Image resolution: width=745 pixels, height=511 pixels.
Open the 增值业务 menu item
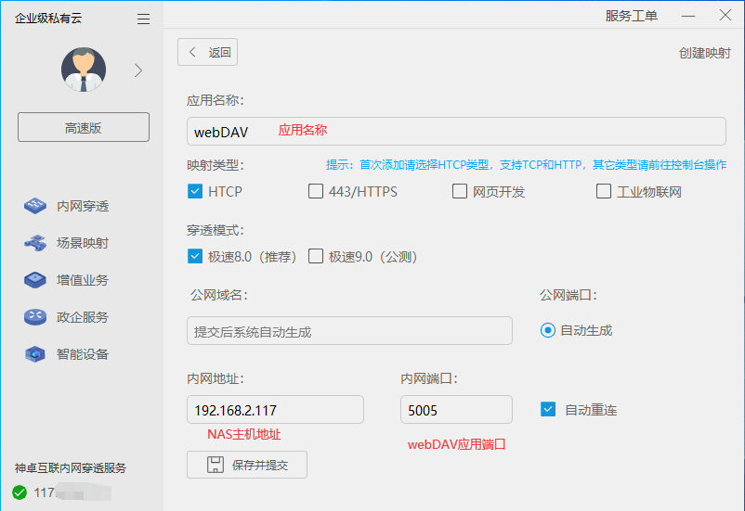(83, 280)
